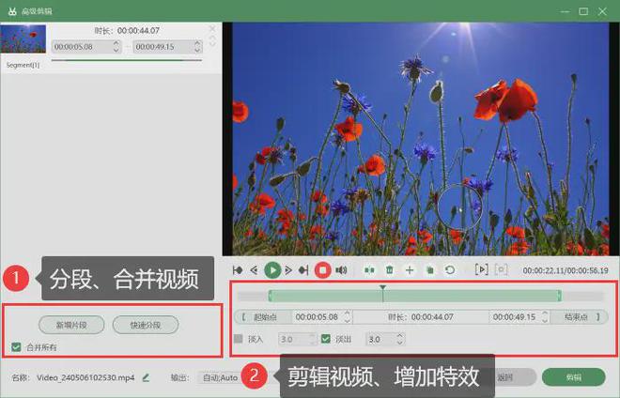Toggle the 合并所有 (merge all) checkbox
Image resolution: width=620 pixels, height=398 pixels.
tap(16, 347)
